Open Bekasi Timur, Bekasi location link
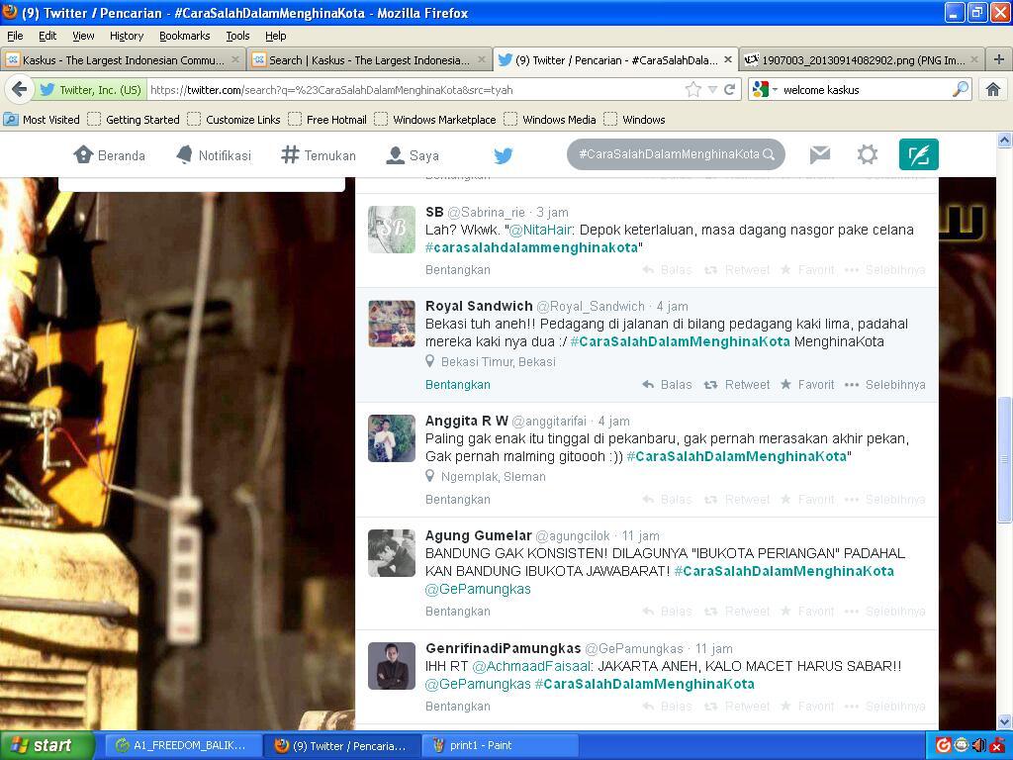This screenshot has width=1013, height=760. coord(499,362)
